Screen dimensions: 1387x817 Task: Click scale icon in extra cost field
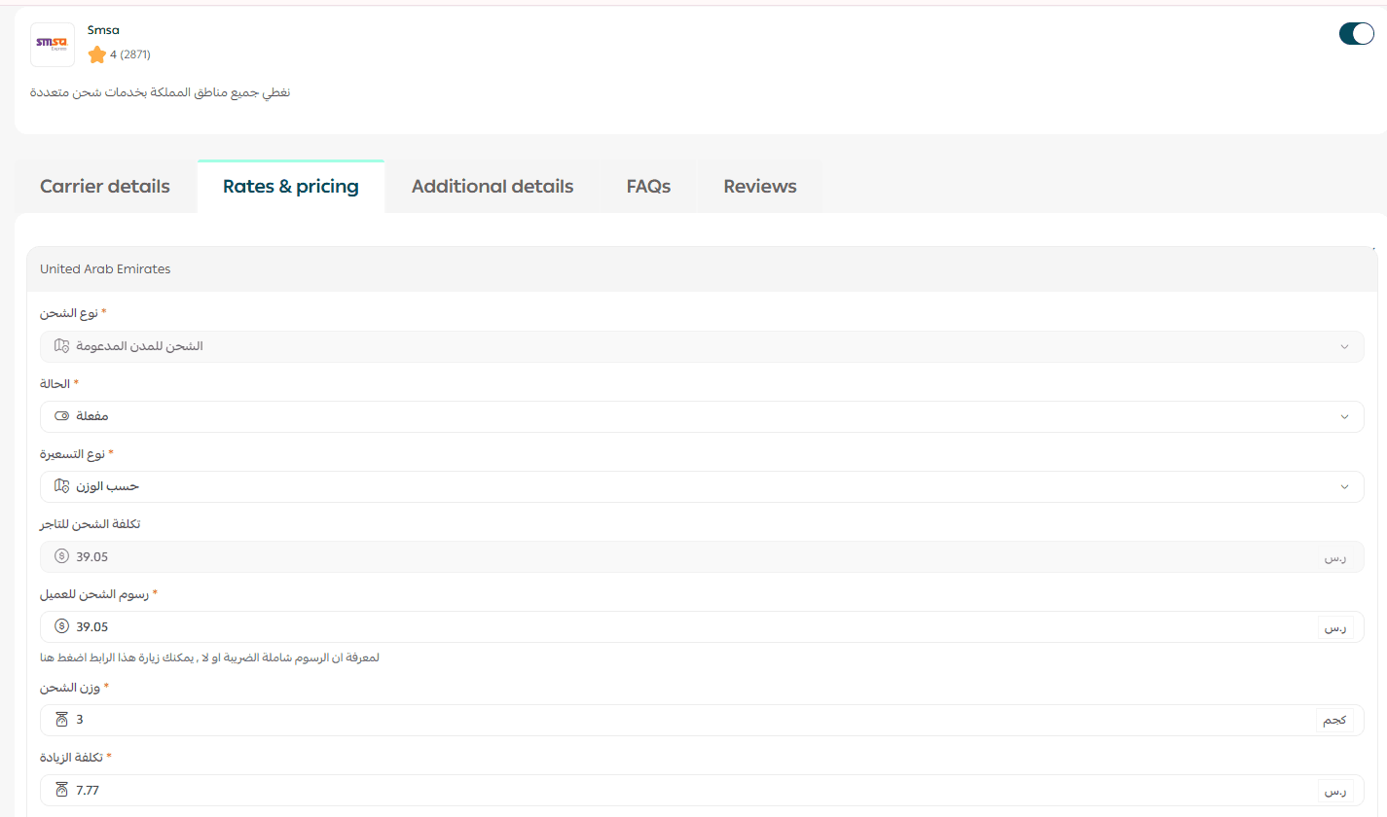tap(62, 790)
